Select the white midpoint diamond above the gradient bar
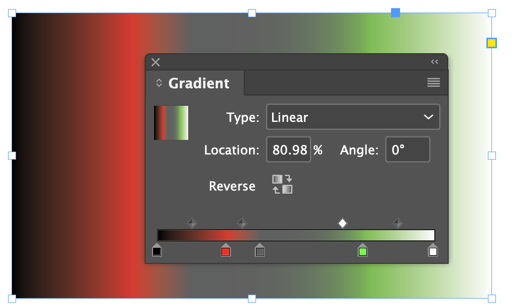This screenshot has width=512, height=308. tap(342, 222)
